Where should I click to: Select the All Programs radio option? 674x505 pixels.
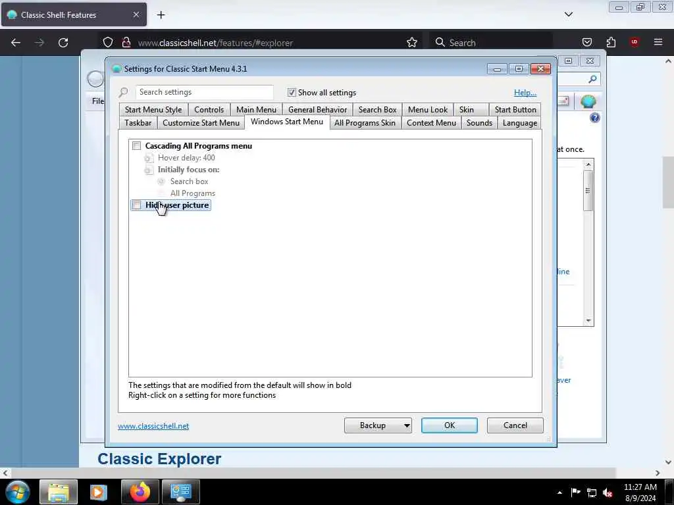[x=161, y=193]
